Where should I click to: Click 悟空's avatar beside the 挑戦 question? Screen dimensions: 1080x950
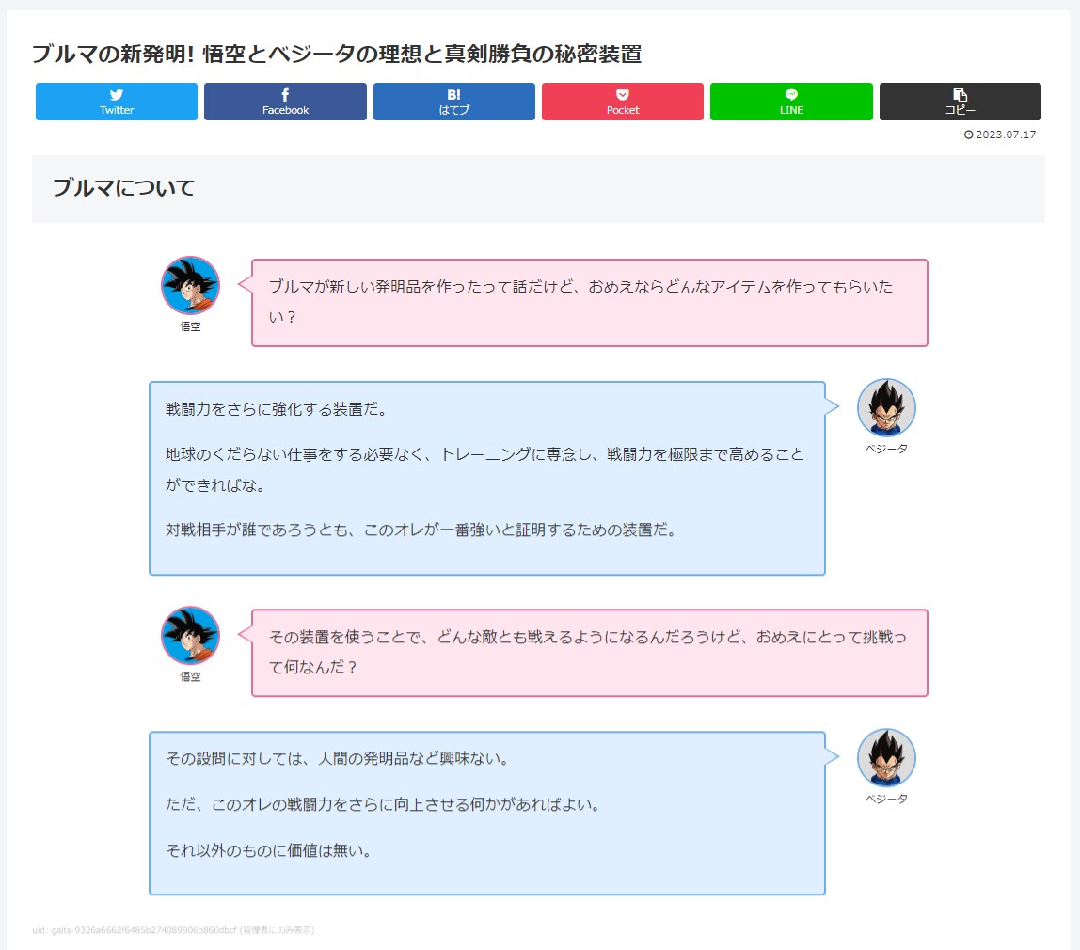(190, 636)
